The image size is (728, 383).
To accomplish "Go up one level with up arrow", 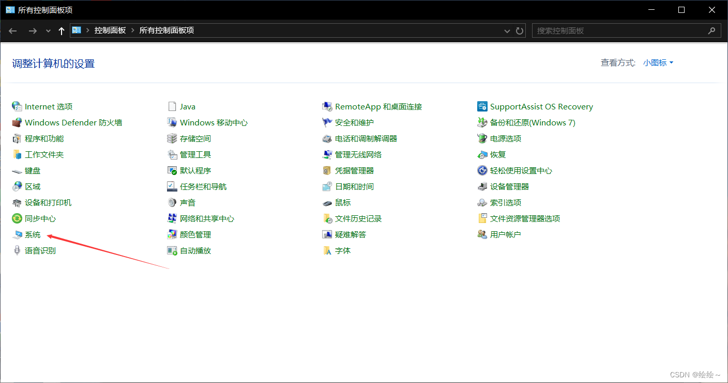I will [62, 30].
